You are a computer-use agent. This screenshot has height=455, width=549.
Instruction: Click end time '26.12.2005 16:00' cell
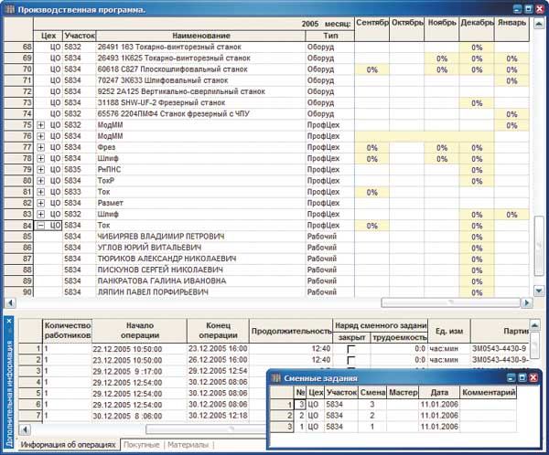point(218,360)
